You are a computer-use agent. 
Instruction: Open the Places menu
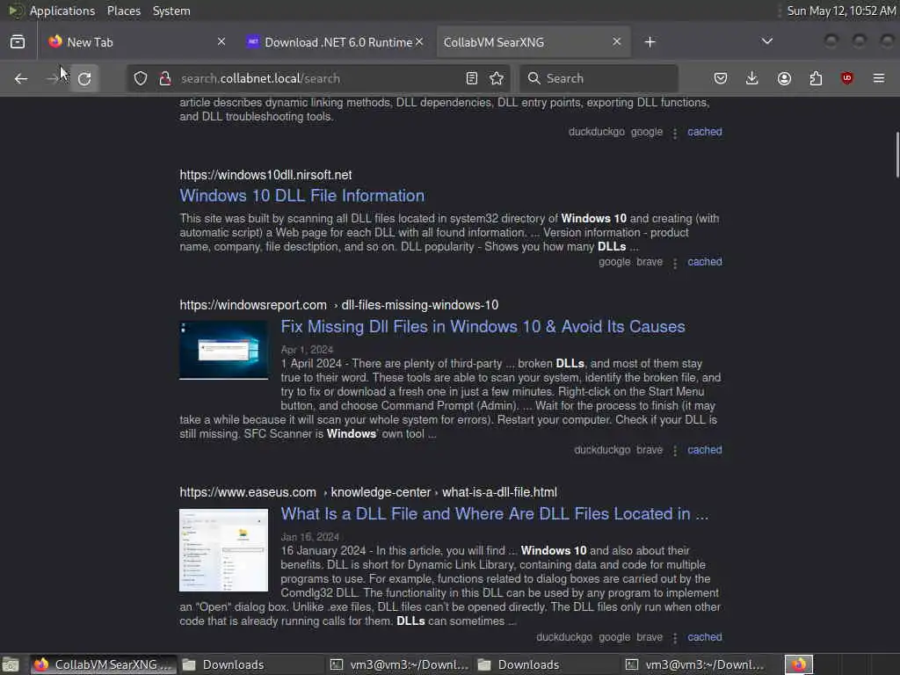pos(124,11)
